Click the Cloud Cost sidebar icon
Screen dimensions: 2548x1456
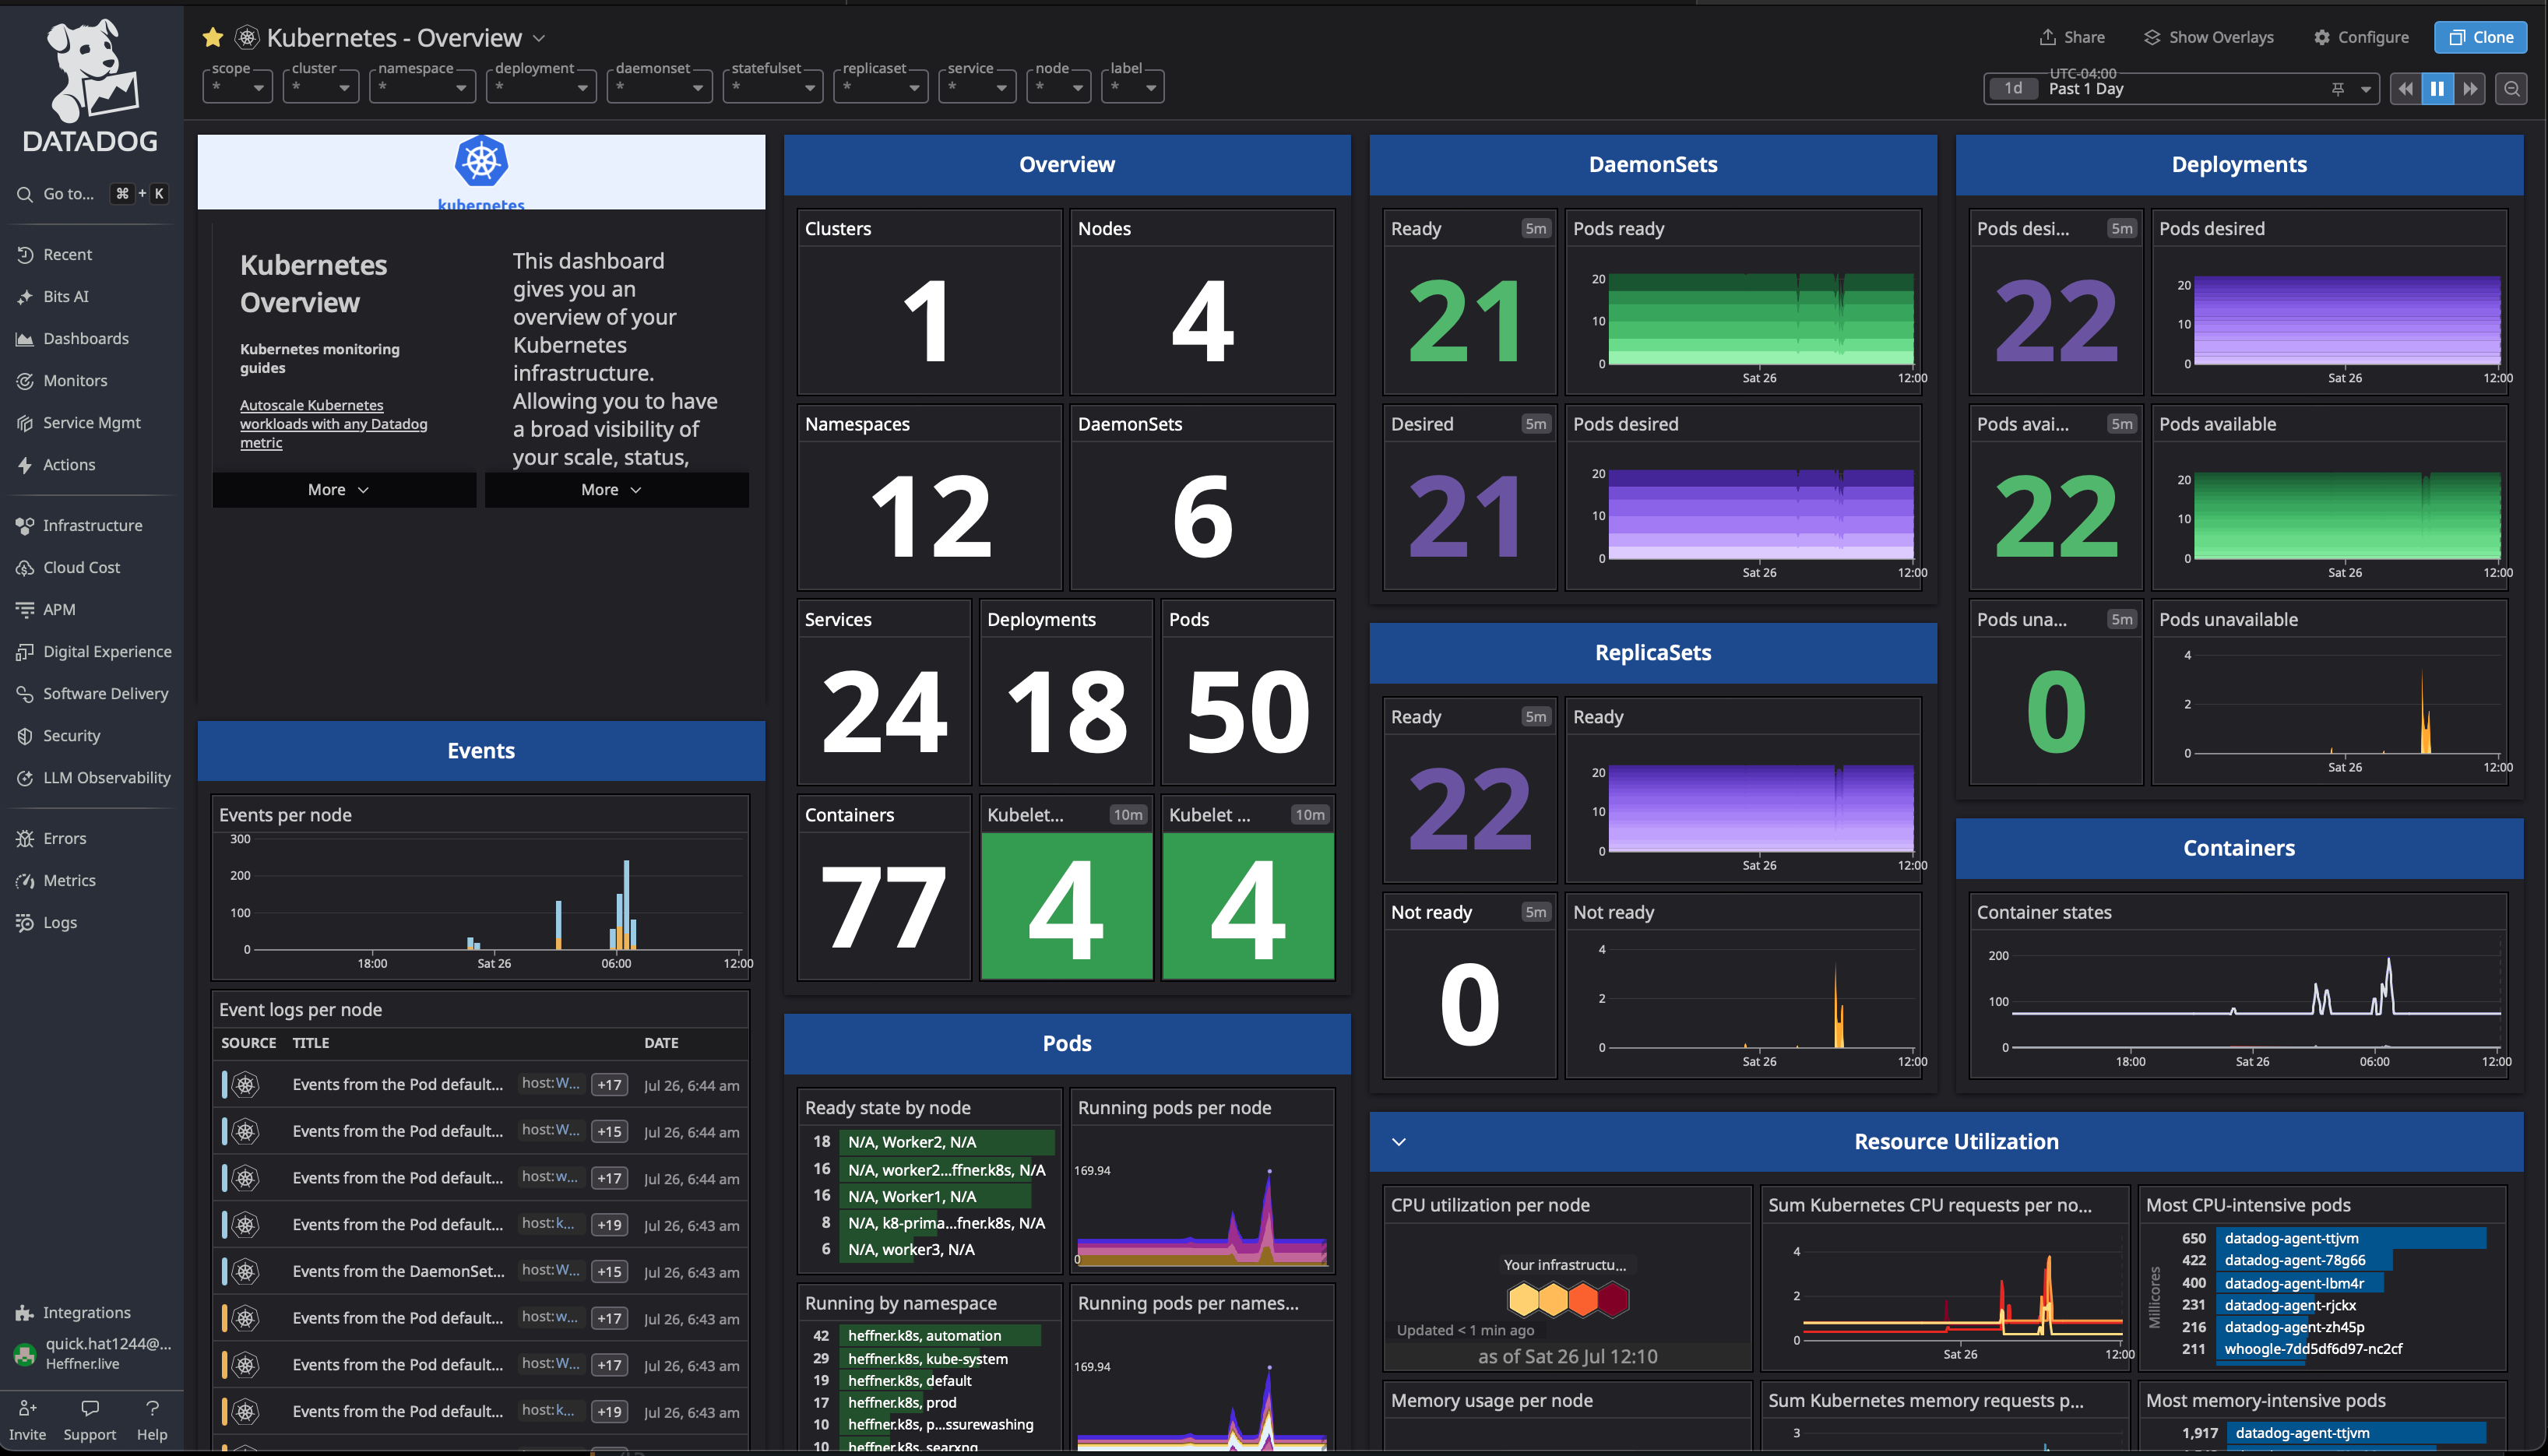(25, 568)
